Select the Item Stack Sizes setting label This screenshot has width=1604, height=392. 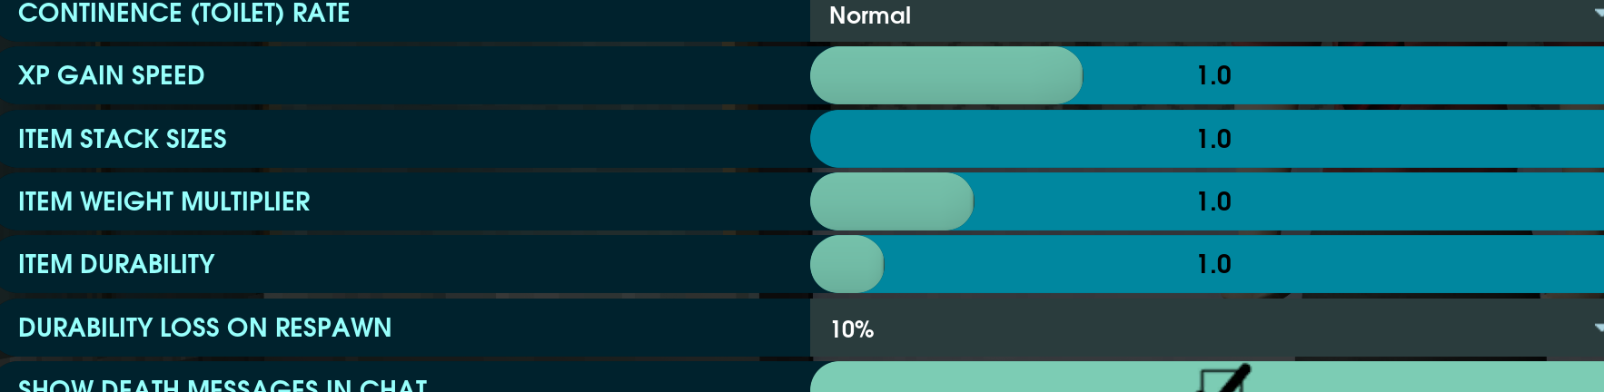123,139
